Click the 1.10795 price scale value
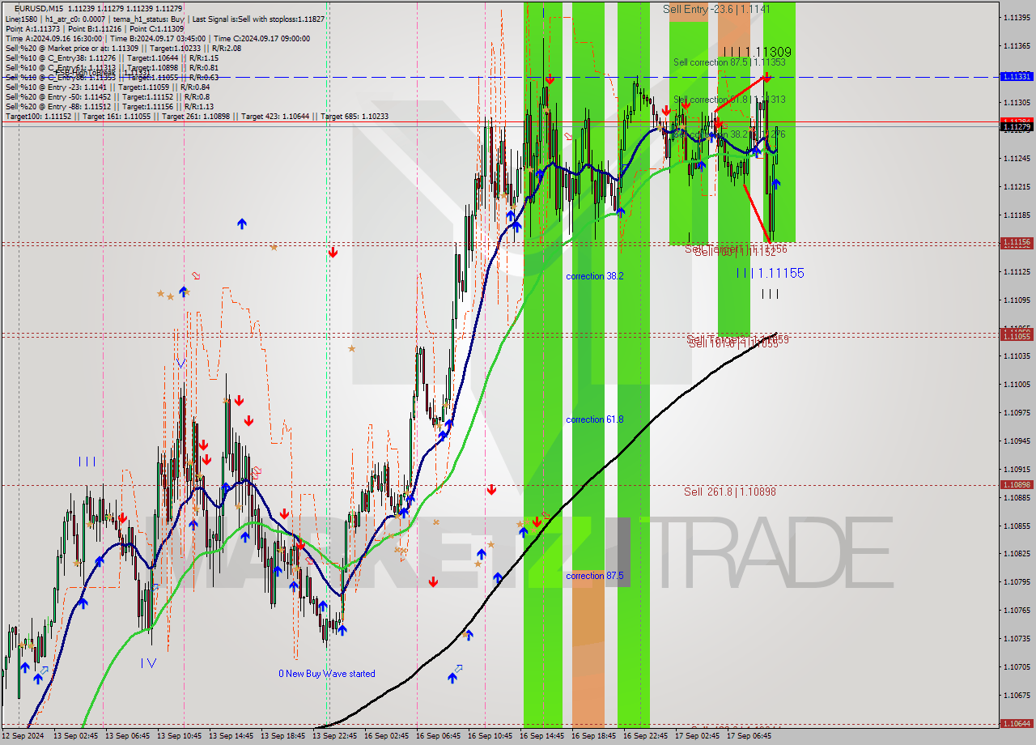 [1016, 582]
